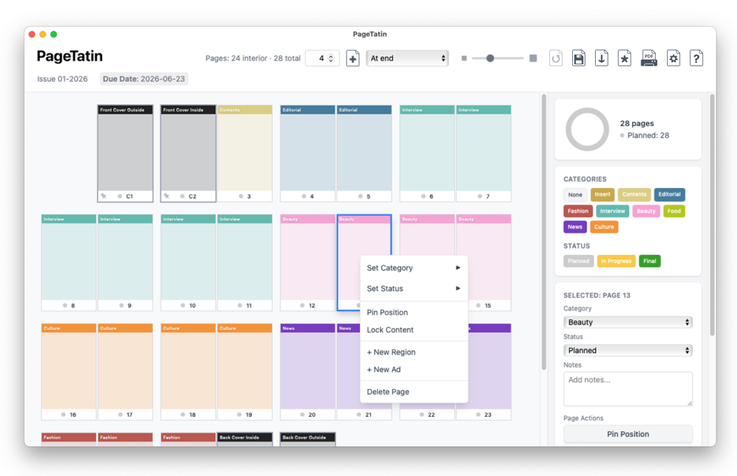Open the 'At end' position dropdown
The width and height of the screenshot is (737, 476).
click(x=407, y=58)
